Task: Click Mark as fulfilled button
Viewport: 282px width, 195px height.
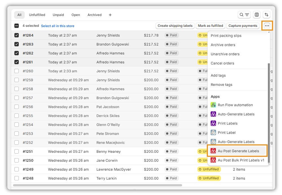Action: [x=210, y=26]
